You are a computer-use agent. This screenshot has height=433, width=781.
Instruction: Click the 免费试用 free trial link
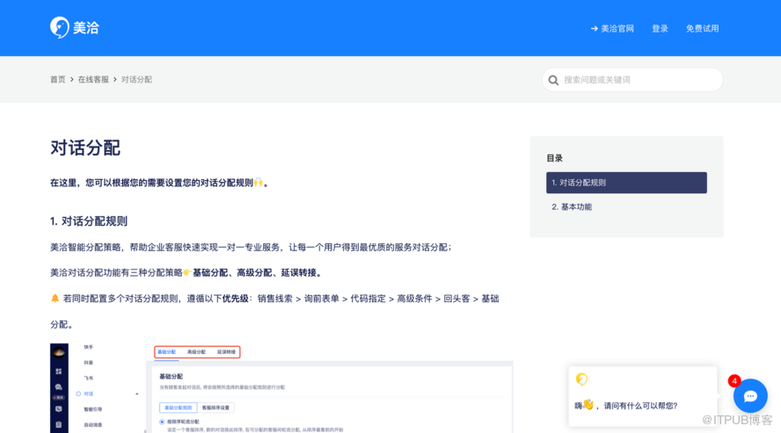coord(702,29)
